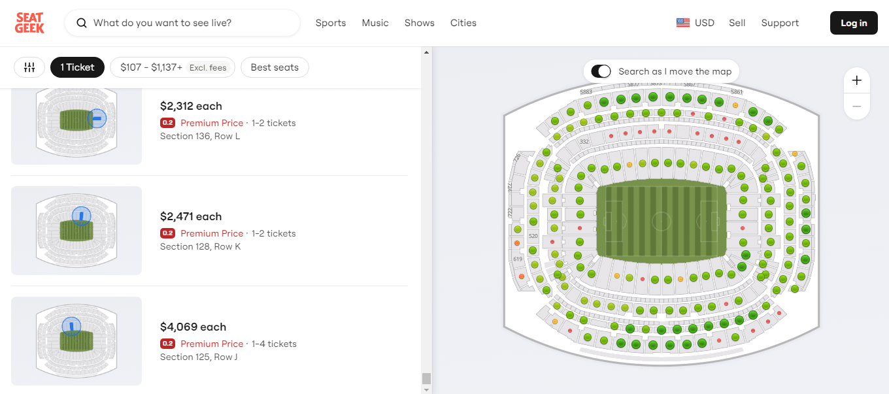
Task: Open the Music menu
Action: click(375, 23)
